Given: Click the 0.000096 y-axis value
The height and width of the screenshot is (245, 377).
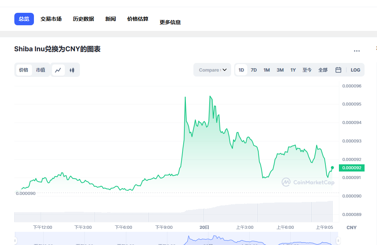Looking at the screenshot, I should tap(352, 86).
